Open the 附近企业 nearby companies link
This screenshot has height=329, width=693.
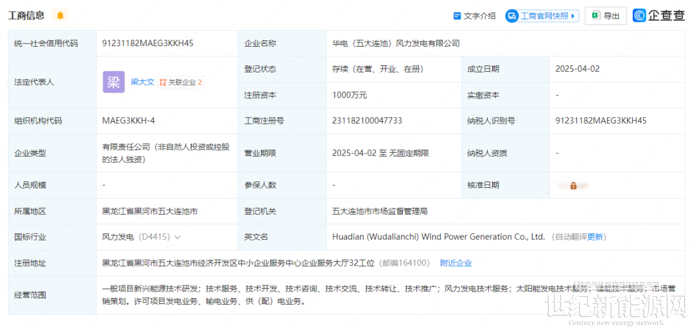point(456,263)
